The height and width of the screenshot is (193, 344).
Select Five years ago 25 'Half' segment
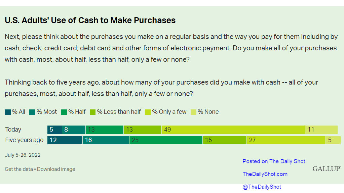point(166,140)
